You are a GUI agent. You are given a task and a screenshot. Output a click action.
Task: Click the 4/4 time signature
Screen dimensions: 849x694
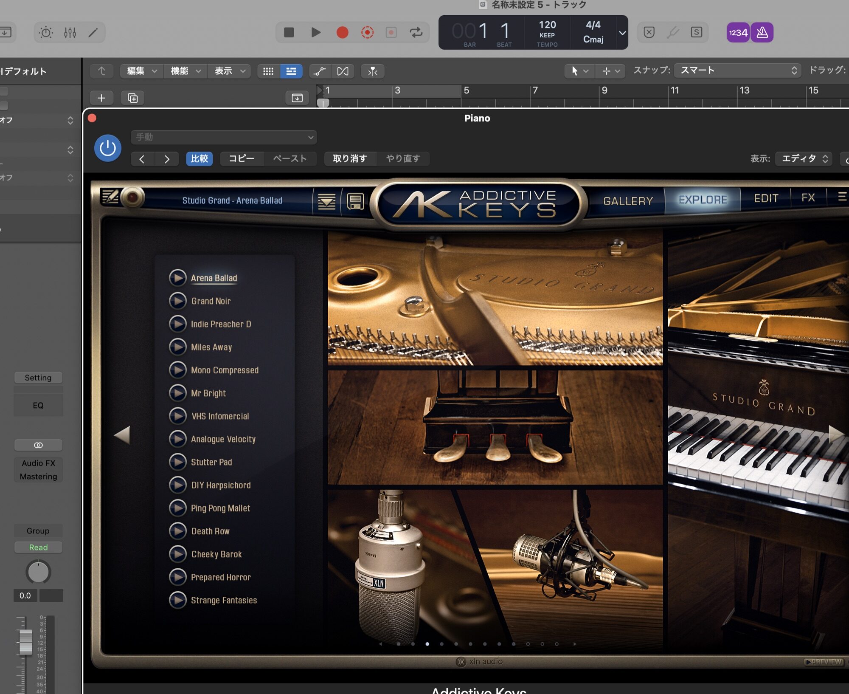pyautogui.click(x=593, y=25)
